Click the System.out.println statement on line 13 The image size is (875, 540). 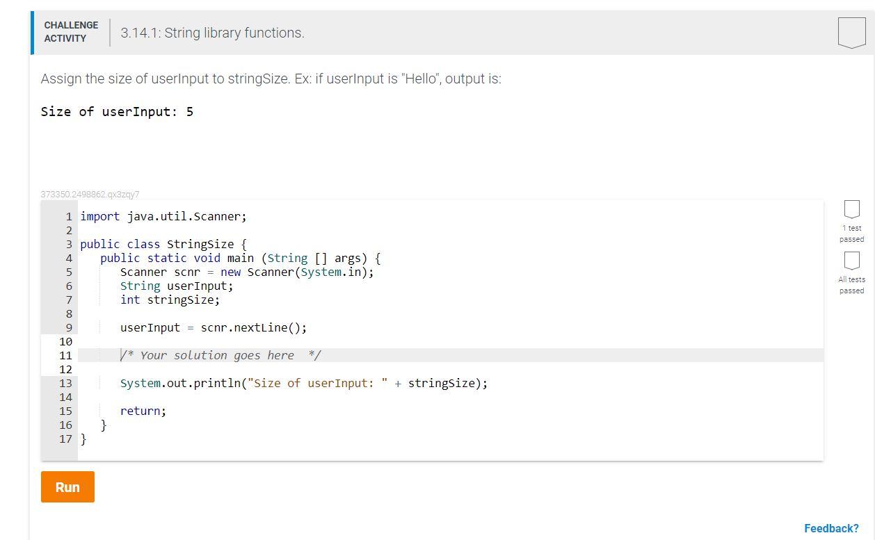304,383
